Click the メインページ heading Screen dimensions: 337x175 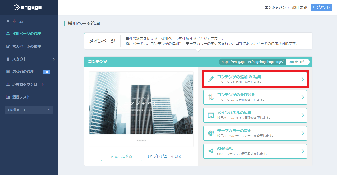(102, 41)
